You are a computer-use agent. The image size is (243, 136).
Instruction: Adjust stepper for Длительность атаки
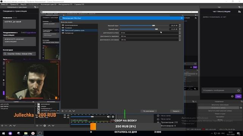pyautogui.click(x=180, y=33)
